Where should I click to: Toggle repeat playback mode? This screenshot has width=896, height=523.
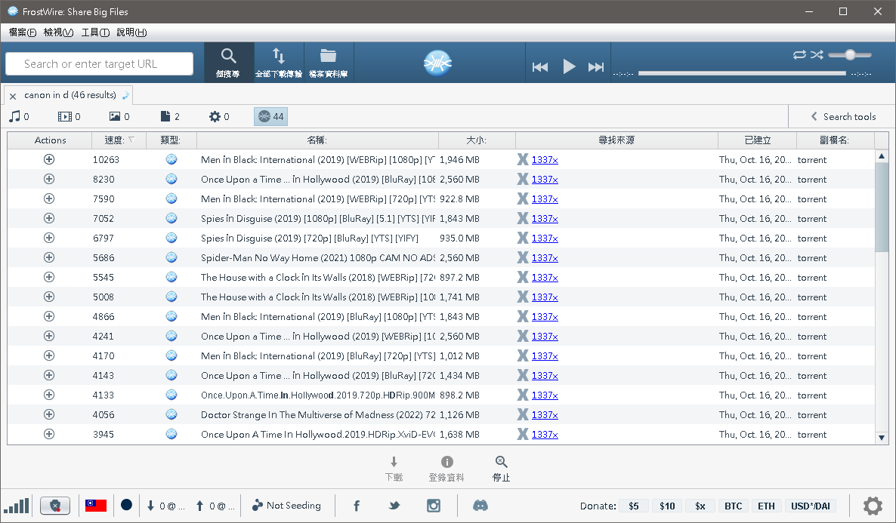(799, 54)
